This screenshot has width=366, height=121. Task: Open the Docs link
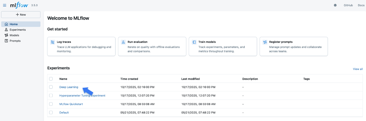pos(361,5)
